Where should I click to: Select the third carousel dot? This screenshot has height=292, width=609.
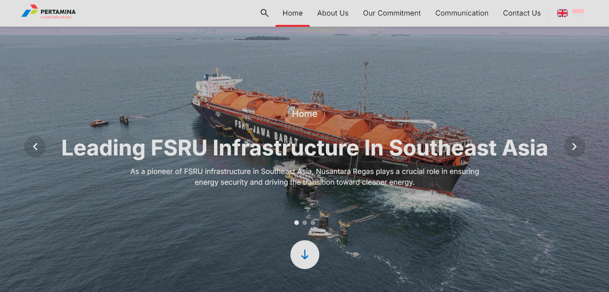313,223
